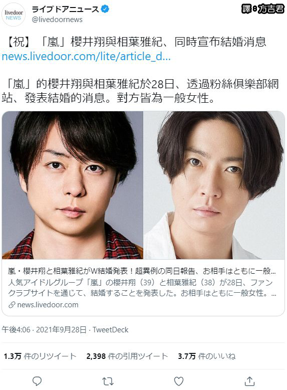
Task: Click the tweet timestamp 午後4:06 2021年9月28日
Action: [44, 330]
